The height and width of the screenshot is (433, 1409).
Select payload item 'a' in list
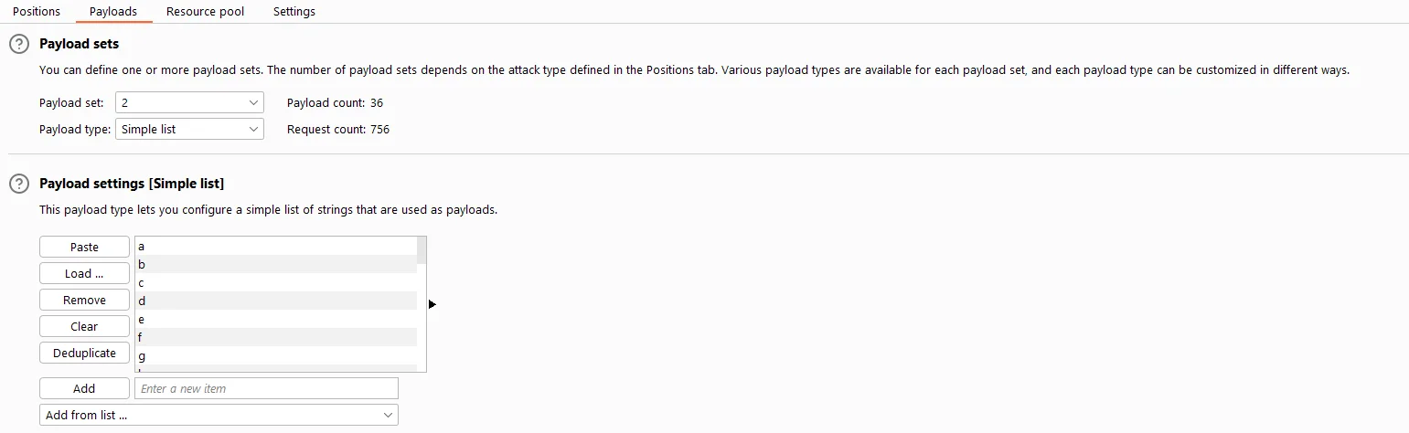click(276, 246)
